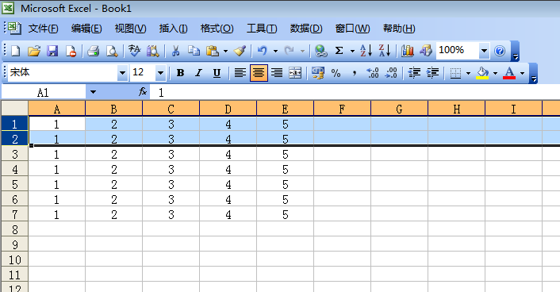
Task: Open the 视图(V) menu
Action: coord(130,29)
